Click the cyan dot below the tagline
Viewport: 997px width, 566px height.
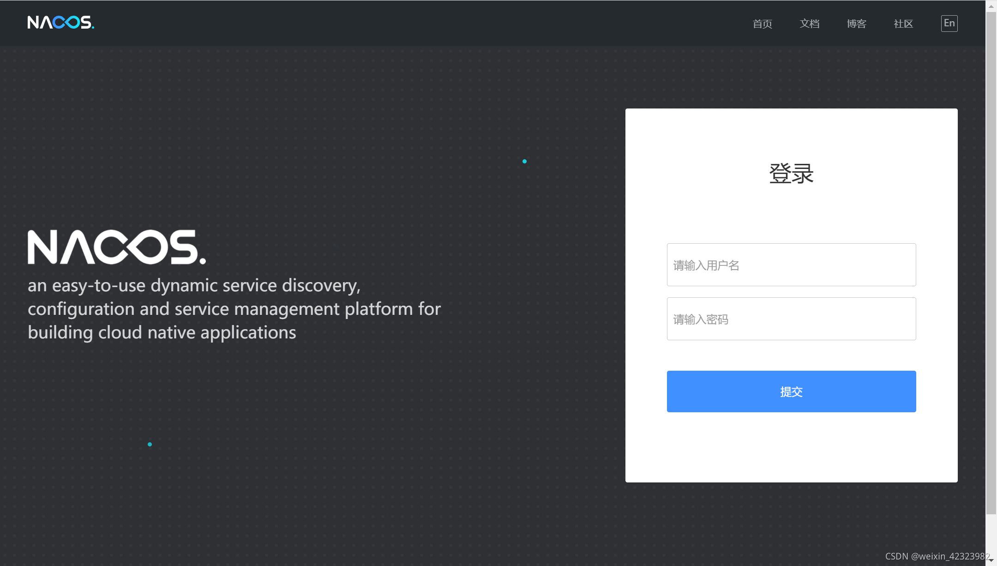point(150,444)
